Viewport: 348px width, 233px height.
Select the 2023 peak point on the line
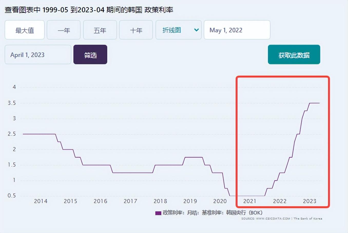[314, 103]
